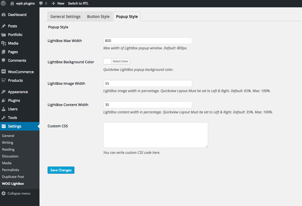Viewport: 302px width, 206px height.
Task: Open Permalinks under Settings submenu
Action: pos(11,170)
